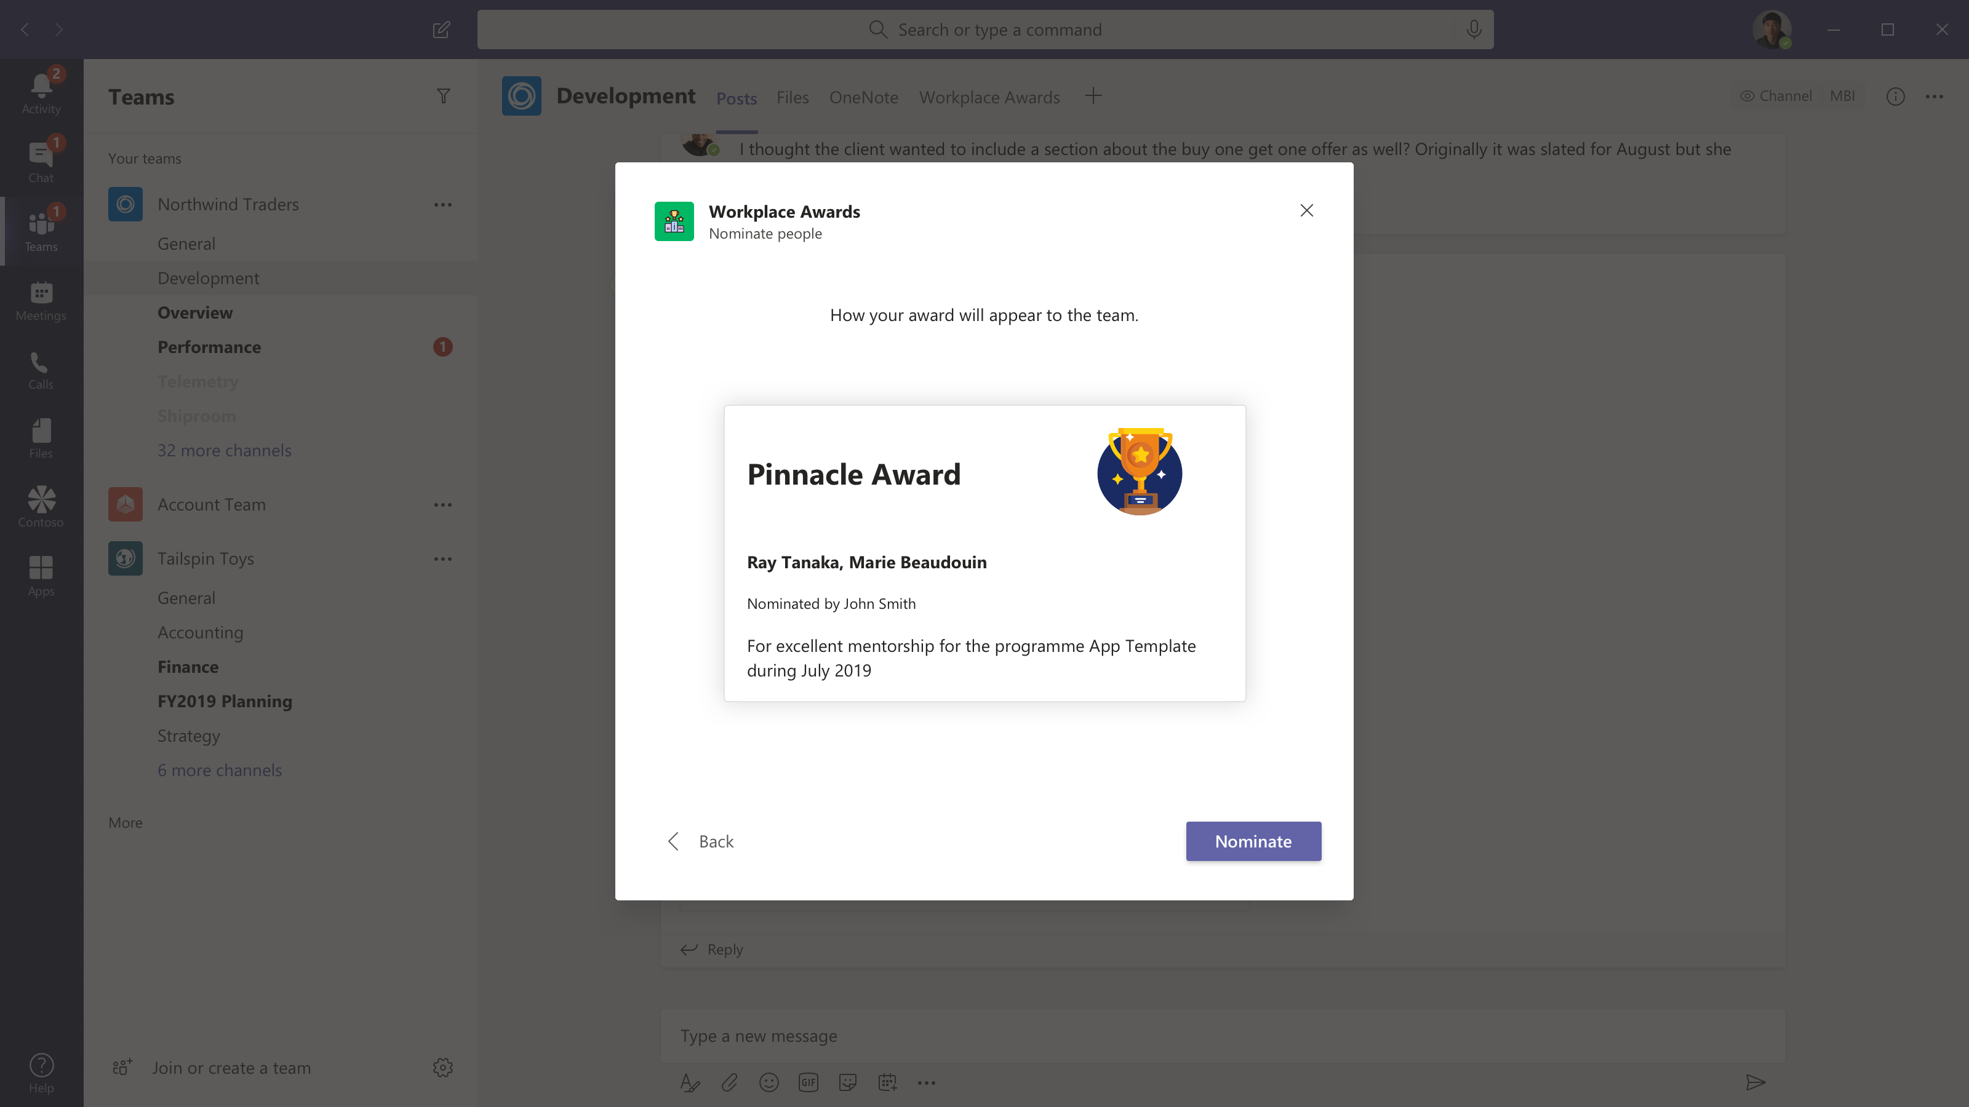The height and width of the screenshot is (1107, 1969).
Task: Go to the Calls section
Action: [41, 370]
